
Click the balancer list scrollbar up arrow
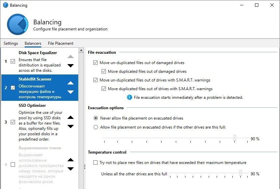click(81, 50)
